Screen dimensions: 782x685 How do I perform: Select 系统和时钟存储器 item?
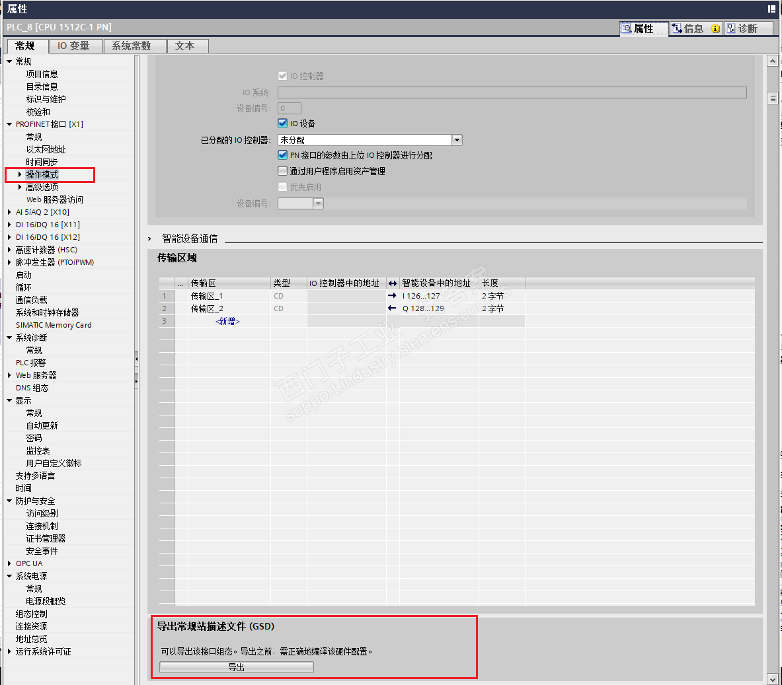[x=48, y=312]
